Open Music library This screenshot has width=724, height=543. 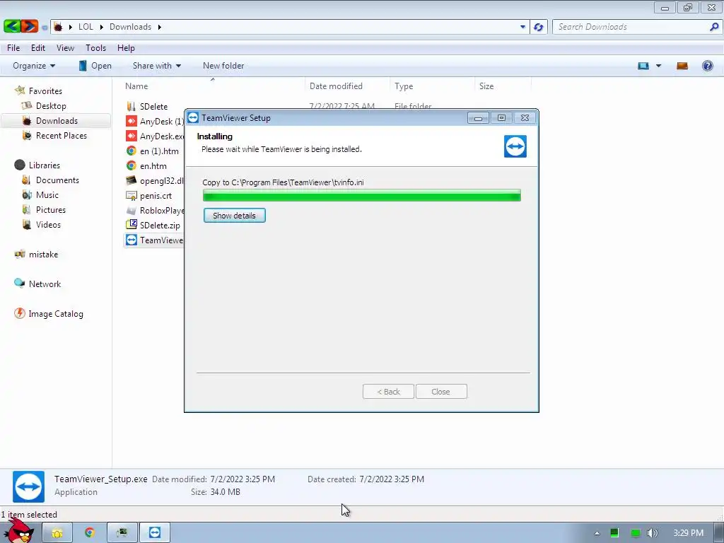click(47, 195)
